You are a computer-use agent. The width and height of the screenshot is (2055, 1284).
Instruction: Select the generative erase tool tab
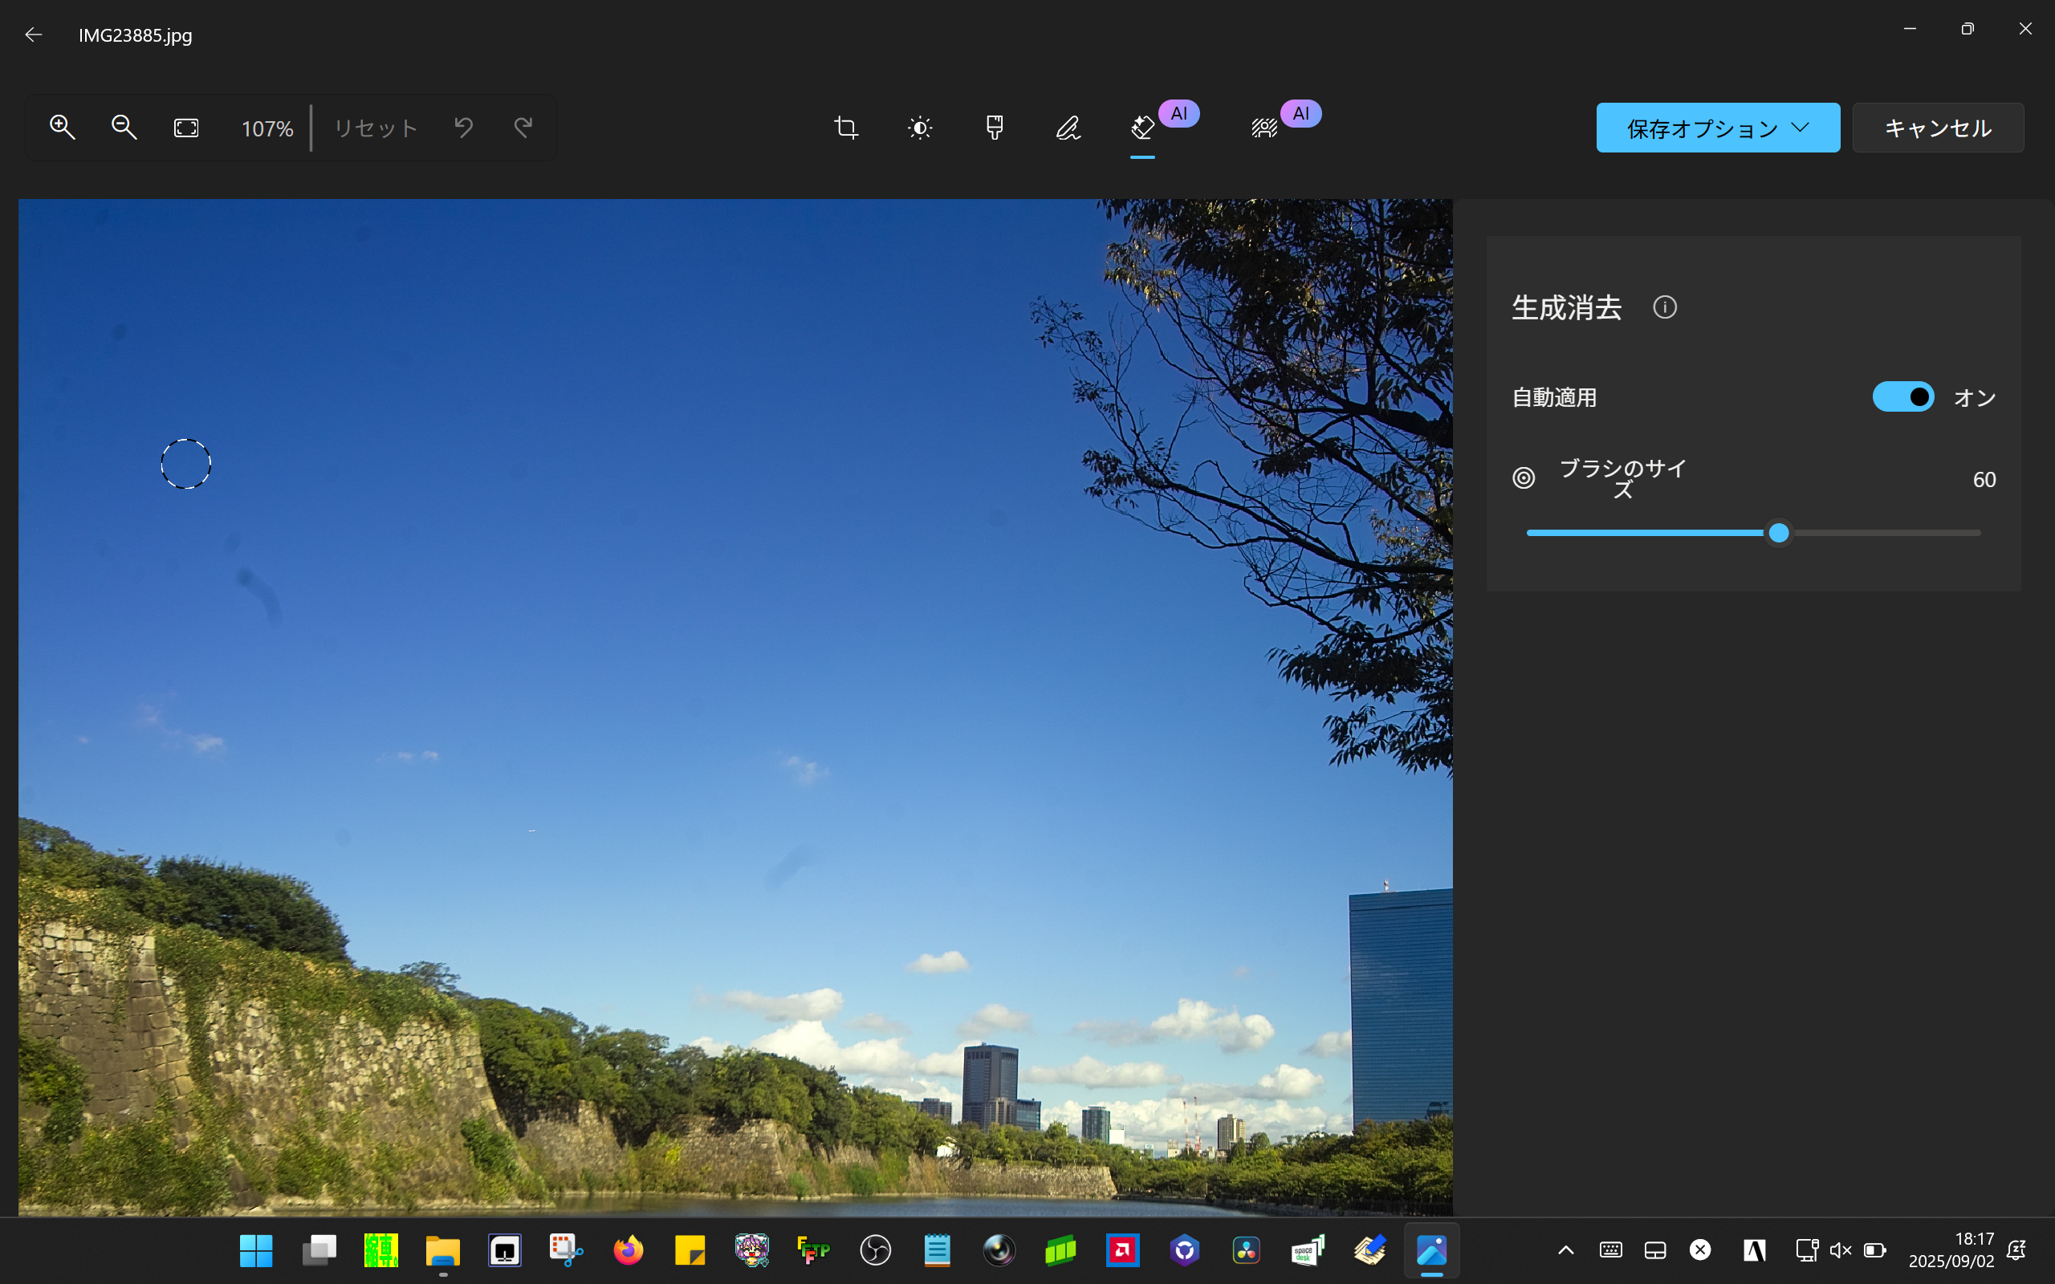[x=1143, y=128]
